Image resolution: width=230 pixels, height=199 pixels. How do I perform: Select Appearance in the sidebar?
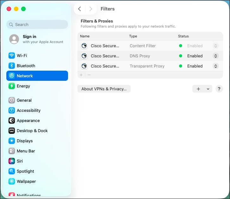tap(37, 120)
